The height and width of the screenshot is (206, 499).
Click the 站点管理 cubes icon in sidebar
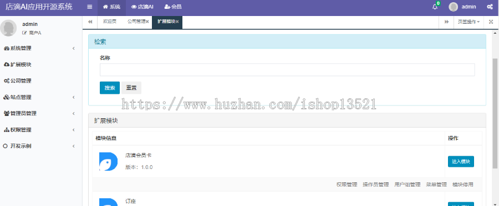point(6,97)
